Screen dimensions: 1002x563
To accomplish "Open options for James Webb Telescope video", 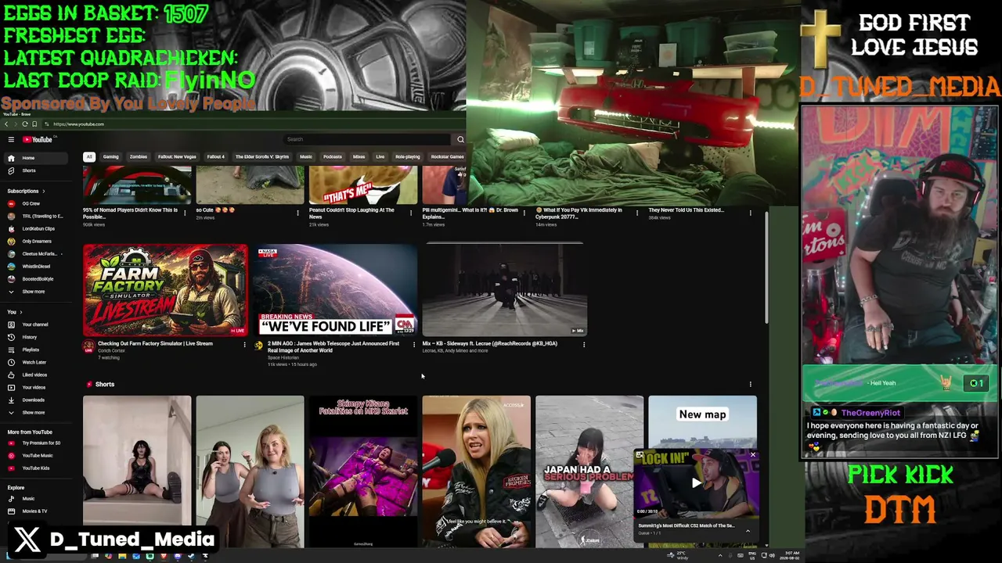I will 414,344.
